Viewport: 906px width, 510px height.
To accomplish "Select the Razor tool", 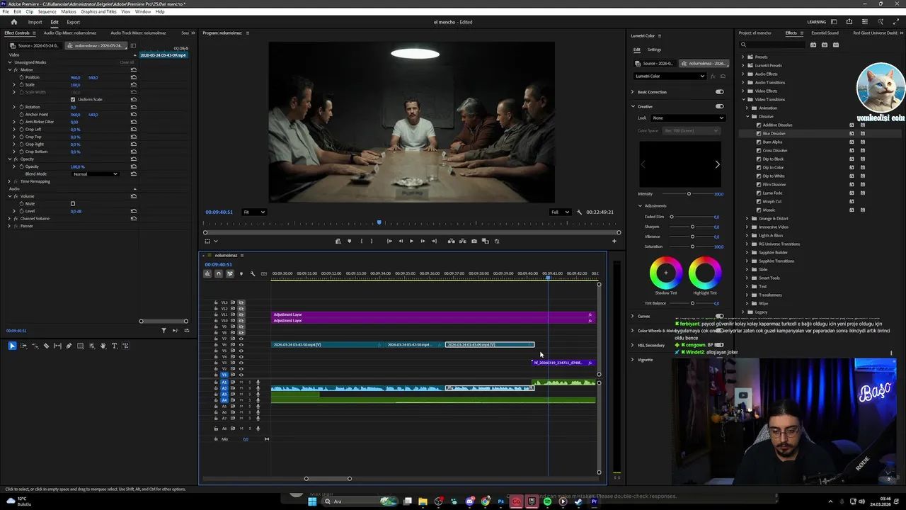I will [x=46, y=346].
